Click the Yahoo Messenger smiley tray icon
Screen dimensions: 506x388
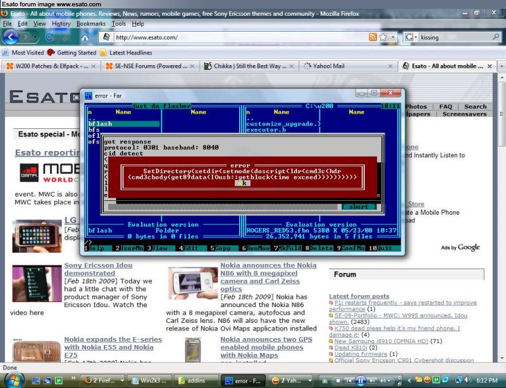[428, 380]
